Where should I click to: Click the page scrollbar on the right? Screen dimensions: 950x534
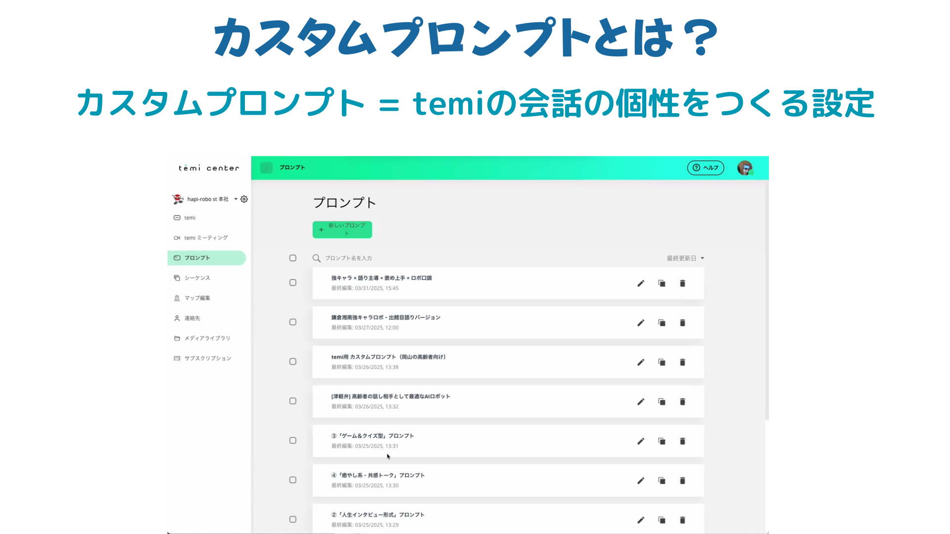pyautogui.click(x=767, y=301)
